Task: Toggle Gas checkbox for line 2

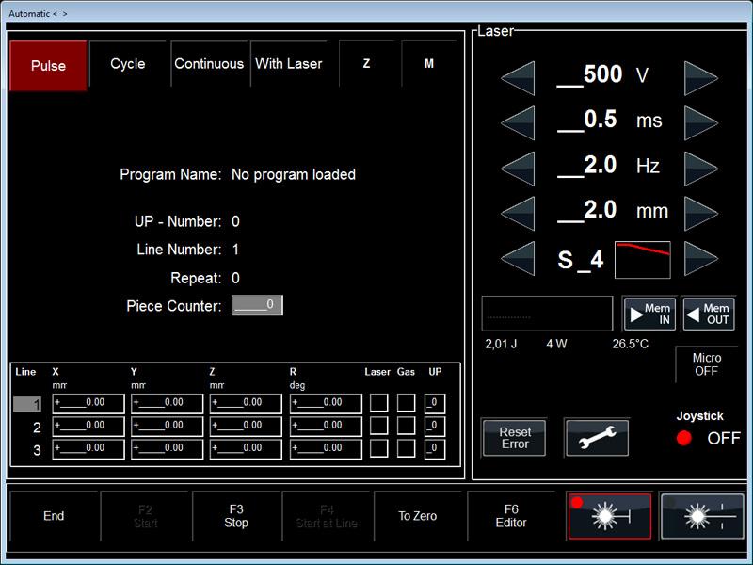Action: click(406, 427)
